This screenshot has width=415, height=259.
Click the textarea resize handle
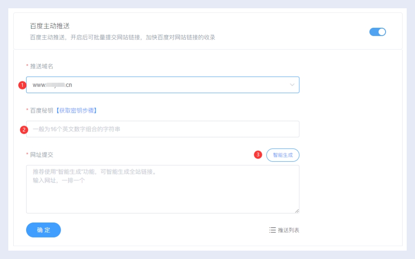[297, 211]
